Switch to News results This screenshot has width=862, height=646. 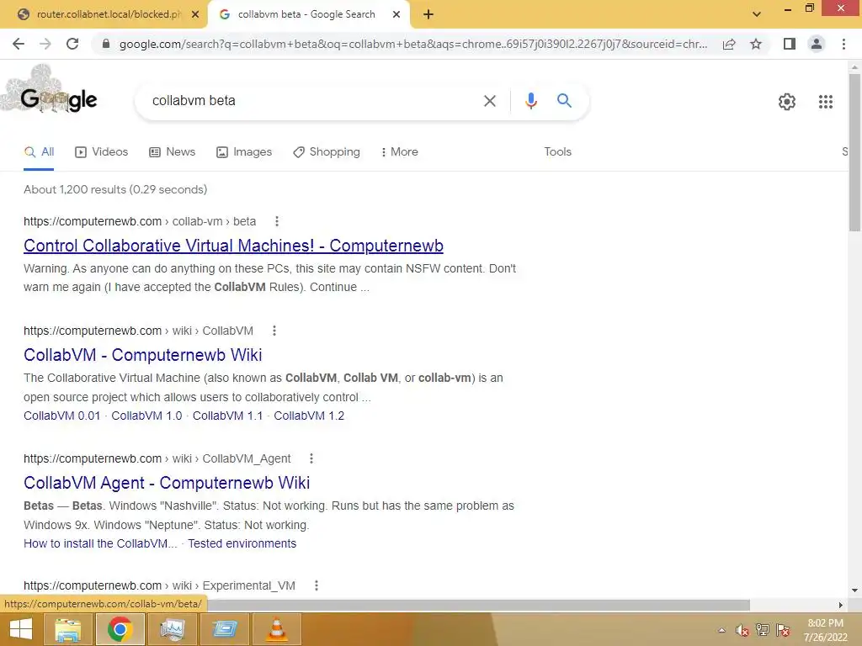(172, 151)
